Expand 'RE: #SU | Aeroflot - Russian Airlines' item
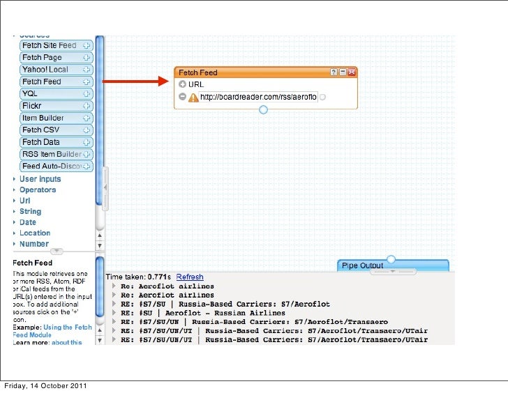The width and height of the screenshot is (508, 393). tap(114, 313)
